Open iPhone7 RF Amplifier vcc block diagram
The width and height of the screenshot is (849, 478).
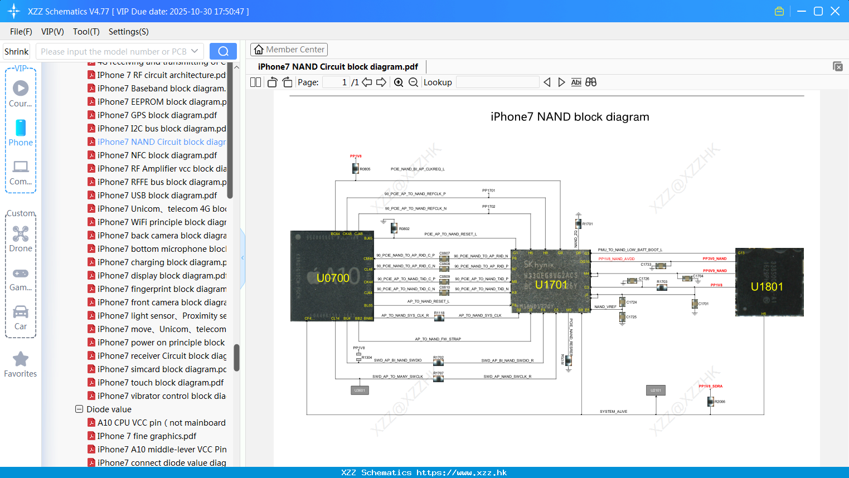point(157,169)
